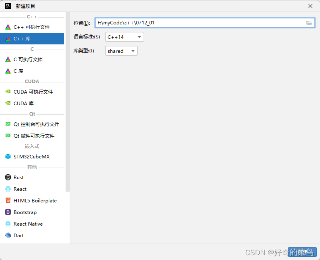
Task: Click inside the project location path field
Action: pos(180,23)
